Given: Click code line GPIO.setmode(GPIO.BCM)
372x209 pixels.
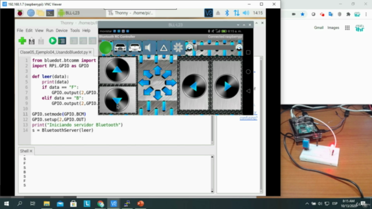Looking at the screenshot, I should coord(59,114).
